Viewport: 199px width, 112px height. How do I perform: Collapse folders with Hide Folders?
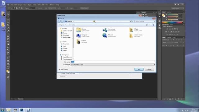pos(63,70)
